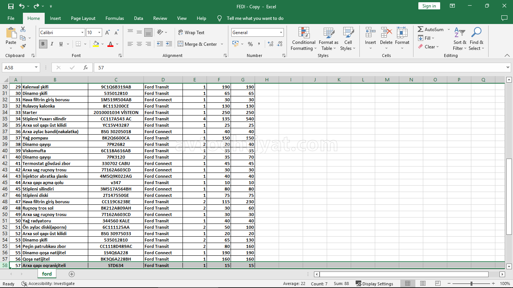The image size is (513, 288).
Task: Toggle bold formatting
Action: click(43, 44)
